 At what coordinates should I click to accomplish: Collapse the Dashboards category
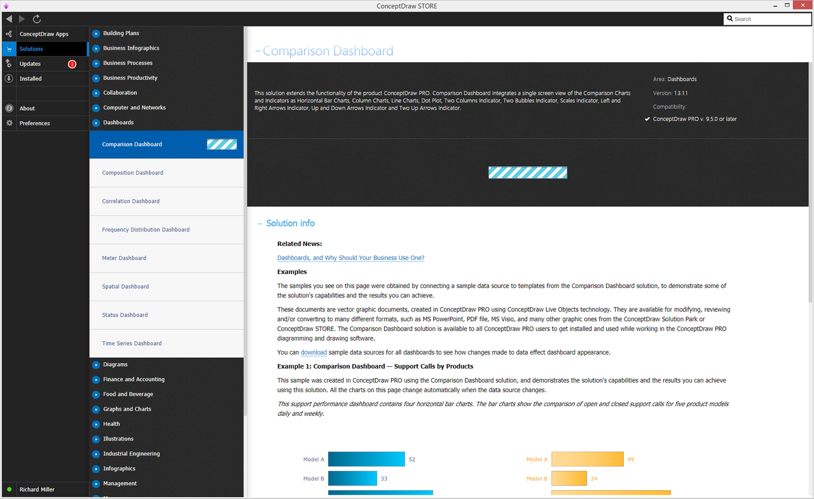coord(96,123)
